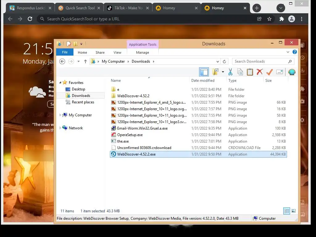Click Downloads in address breadcrumb
The width and height of the screenshot is (316, 237).
pos(141,61)
